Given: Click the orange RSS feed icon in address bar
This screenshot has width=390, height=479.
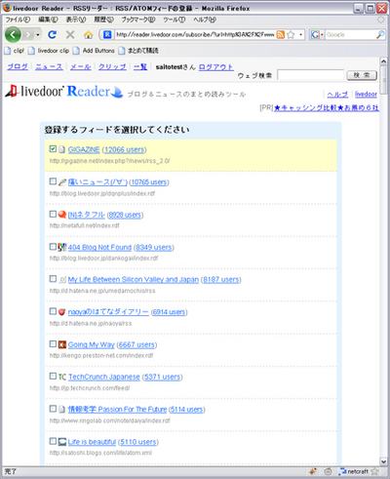Looking at the screenshot, I should 280,34.
